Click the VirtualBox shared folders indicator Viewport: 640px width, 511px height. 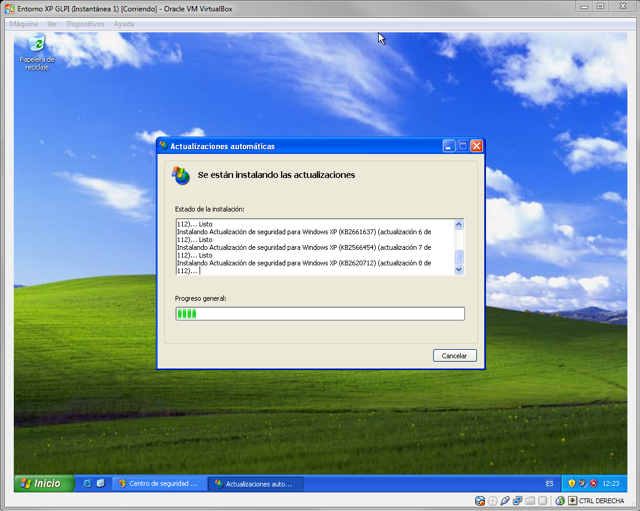(x=530, y=501)
